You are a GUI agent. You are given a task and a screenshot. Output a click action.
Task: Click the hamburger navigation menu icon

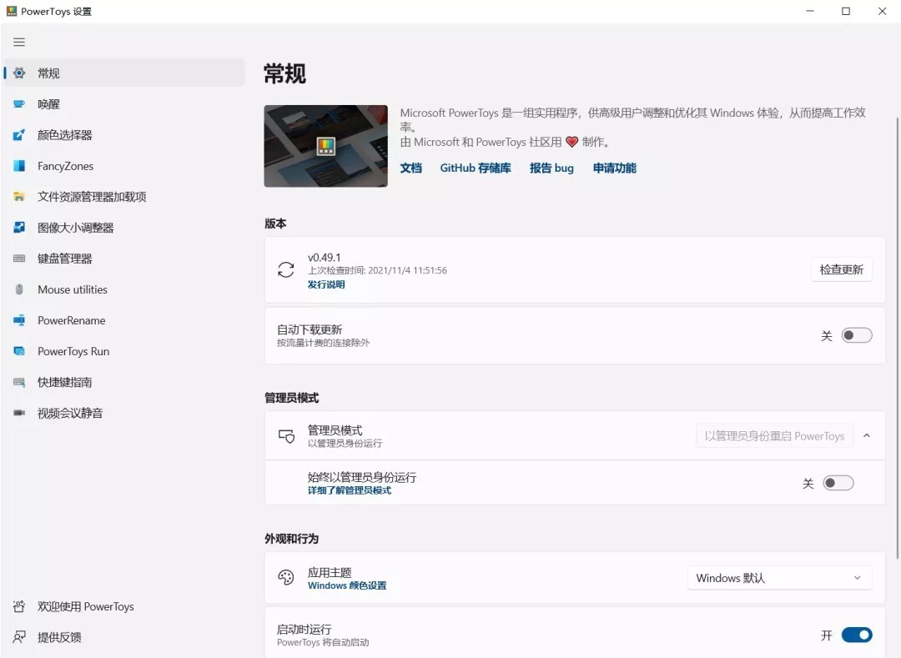coord(19,42)
